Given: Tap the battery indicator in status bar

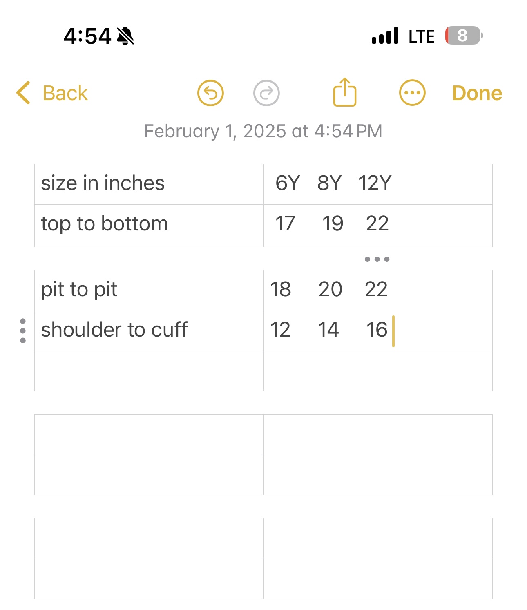Looking at the screenshot, I should (x=464, y=36).
